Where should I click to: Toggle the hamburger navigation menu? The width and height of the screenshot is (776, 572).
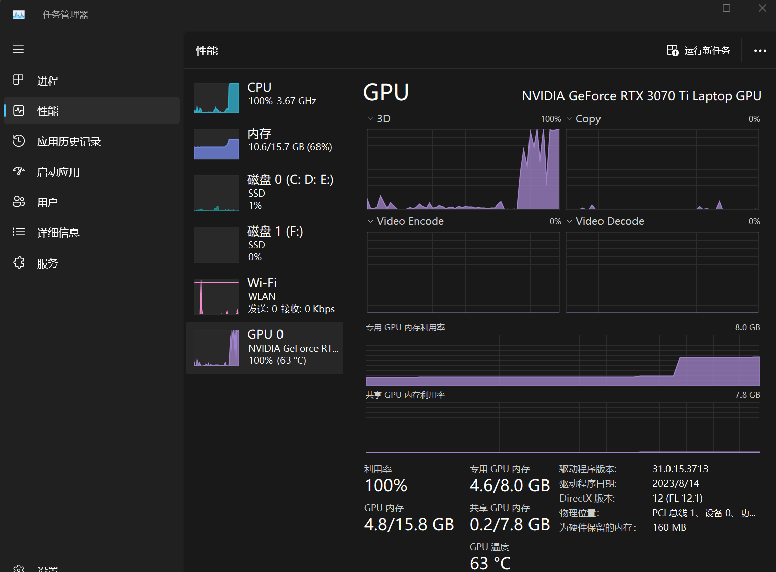[19, 49]
